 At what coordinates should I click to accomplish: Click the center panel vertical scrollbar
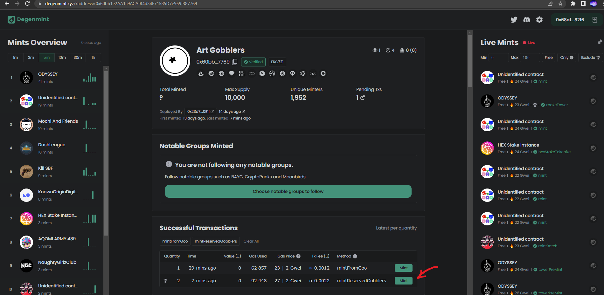(x=470, y=60)
